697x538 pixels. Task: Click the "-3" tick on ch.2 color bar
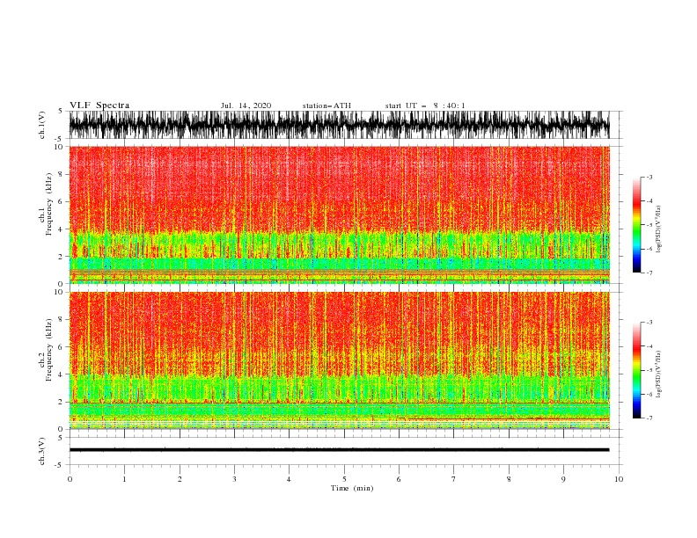[x=649, y=323]
